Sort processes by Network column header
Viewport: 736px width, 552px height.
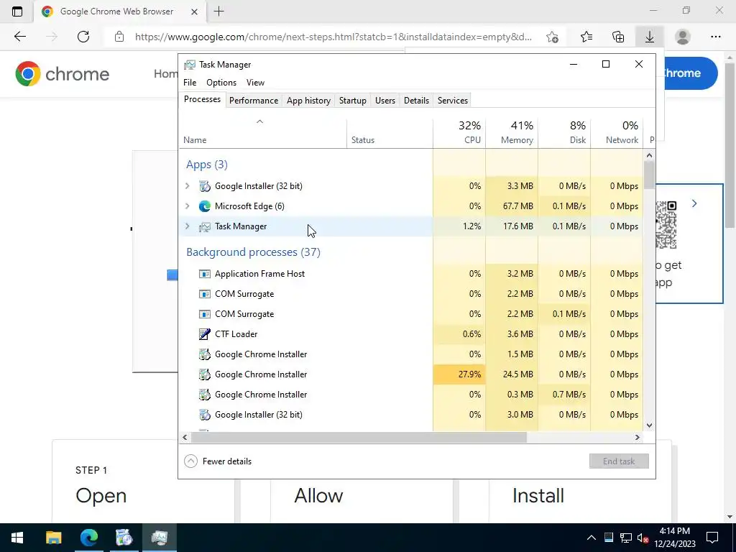[617, 133]
